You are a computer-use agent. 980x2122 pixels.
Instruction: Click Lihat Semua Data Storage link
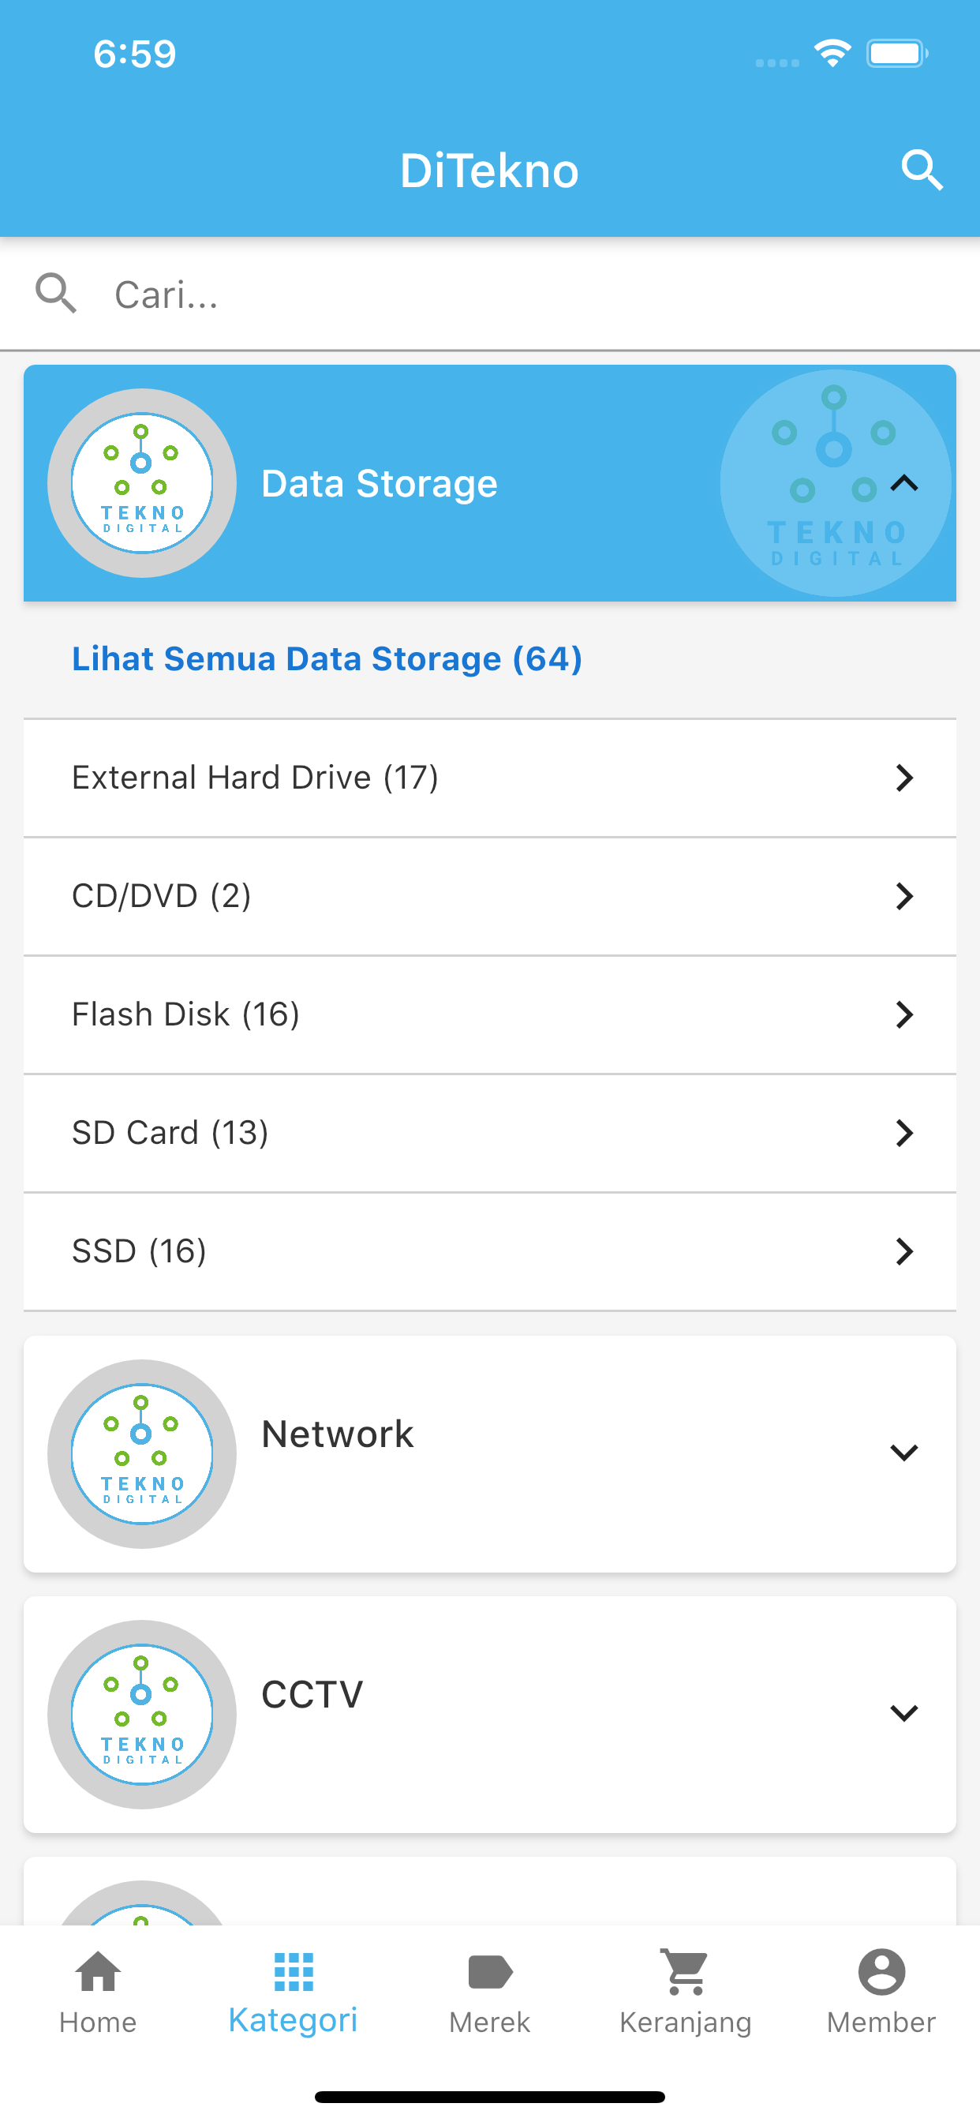[327, 659]
